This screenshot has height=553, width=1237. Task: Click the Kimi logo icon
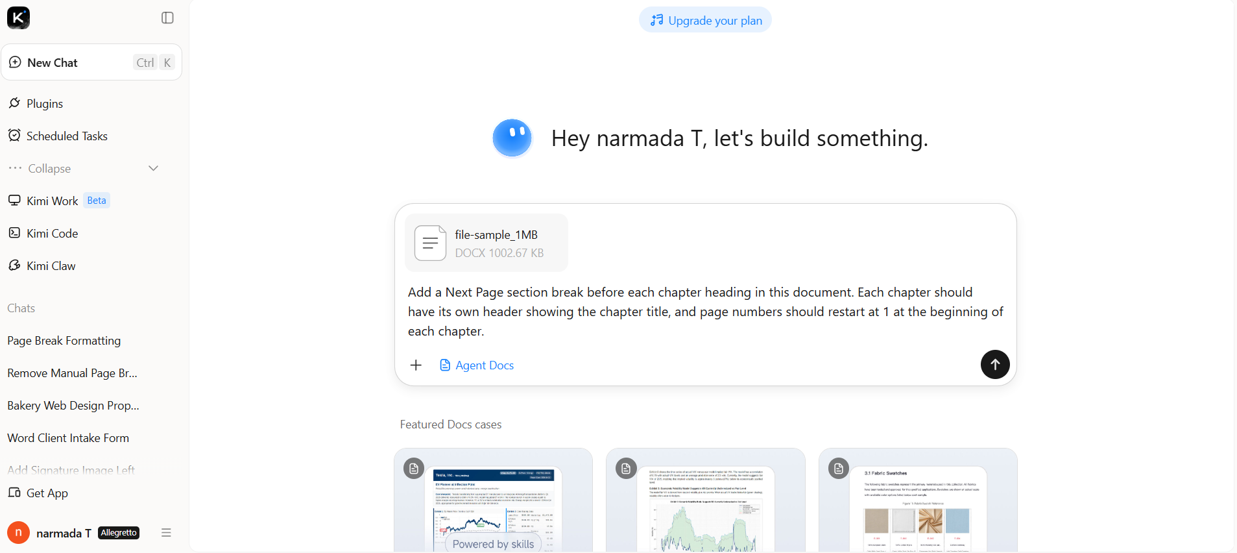18,18
